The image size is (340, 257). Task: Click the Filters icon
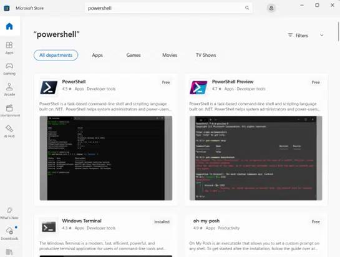290,35
